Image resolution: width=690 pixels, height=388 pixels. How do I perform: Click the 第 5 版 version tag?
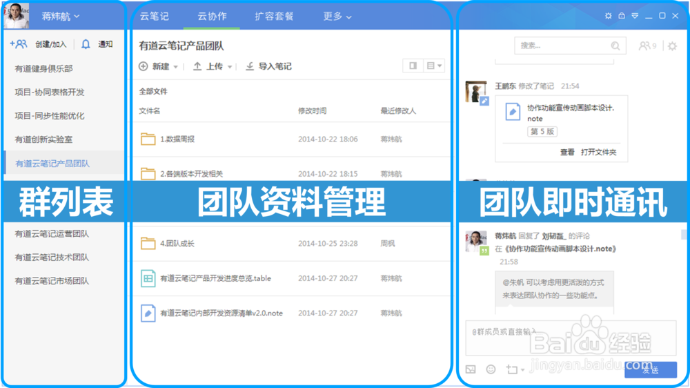(542, 131)
